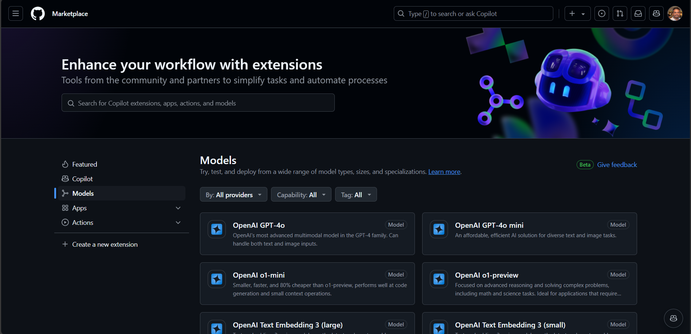691x334 pixels.
Task: Open the Capability: All filter dropdown
Action: (x=301, y=194)
